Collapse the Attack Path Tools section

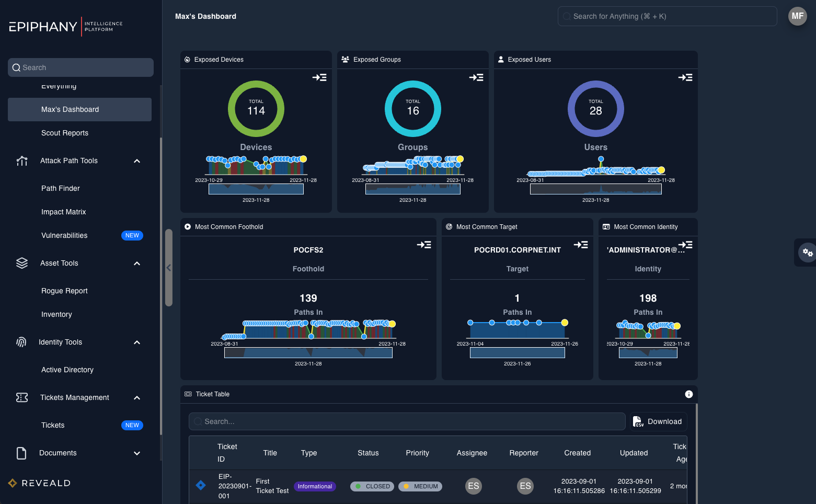click(136, 161)
